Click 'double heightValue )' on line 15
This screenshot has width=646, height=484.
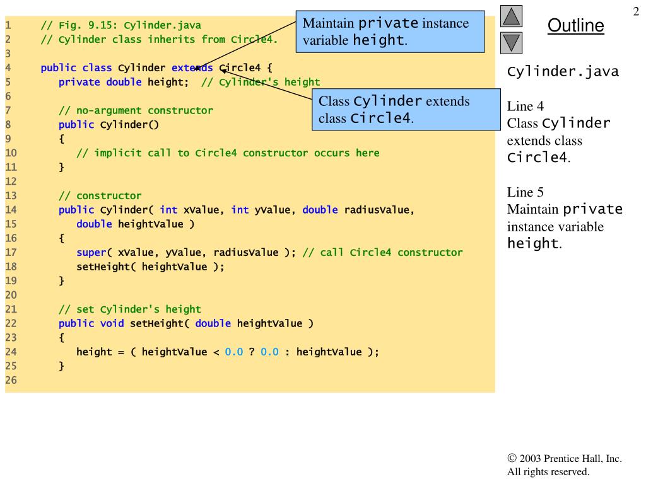(x=135, y=224)
